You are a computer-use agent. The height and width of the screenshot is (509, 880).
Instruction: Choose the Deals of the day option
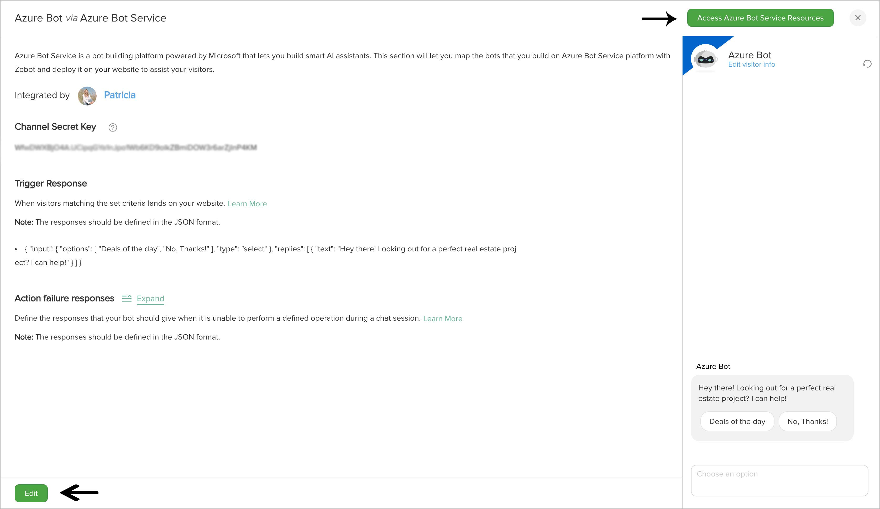tap(737, 421)
